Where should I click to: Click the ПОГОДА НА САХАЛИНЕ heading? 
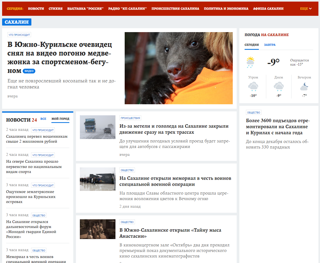pos(266,35)
